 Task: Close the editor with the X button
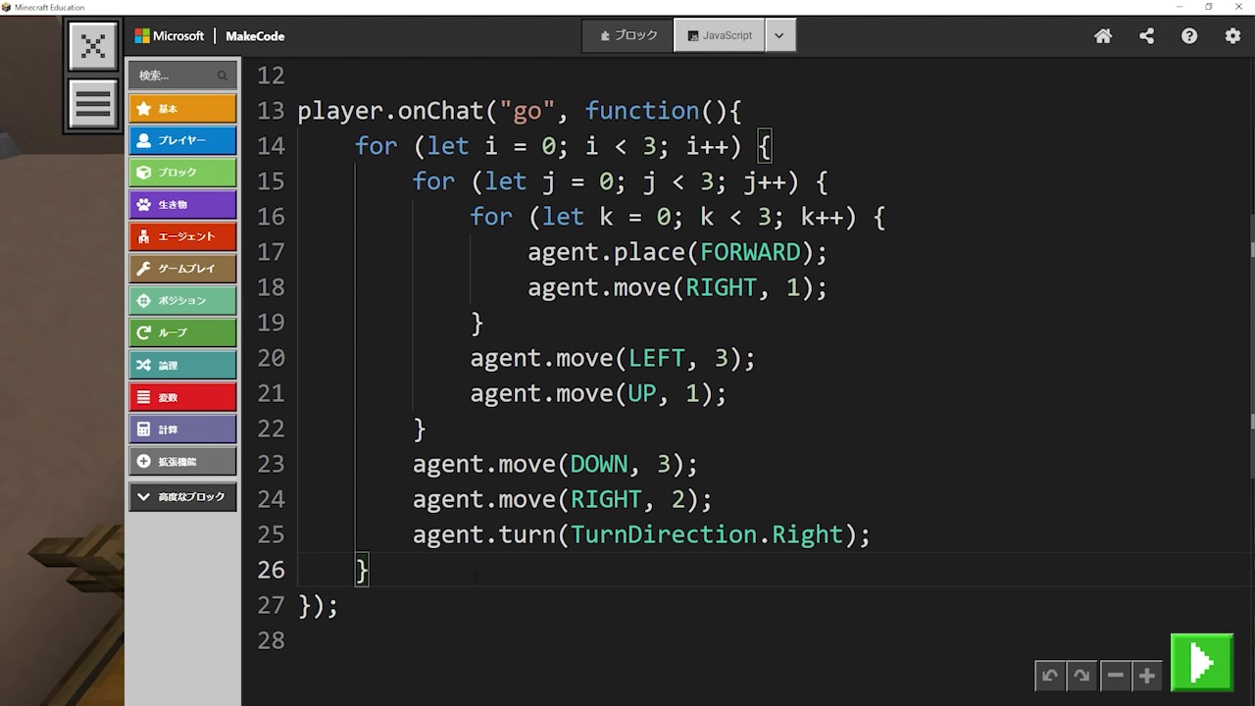(x=93, y=46)
